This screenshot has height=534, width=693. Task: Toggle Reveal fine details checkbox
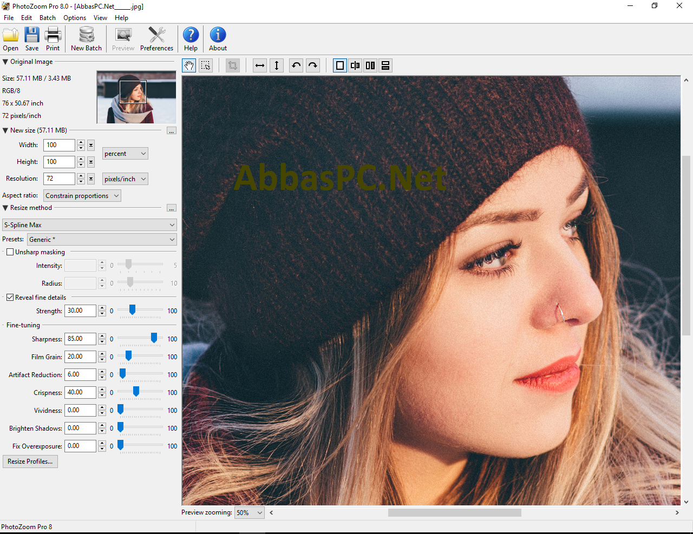click(10, 298)
